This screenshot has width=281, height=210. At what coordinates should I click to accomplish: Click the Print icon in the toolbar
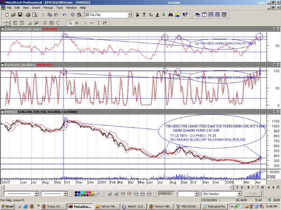[28, 15]
